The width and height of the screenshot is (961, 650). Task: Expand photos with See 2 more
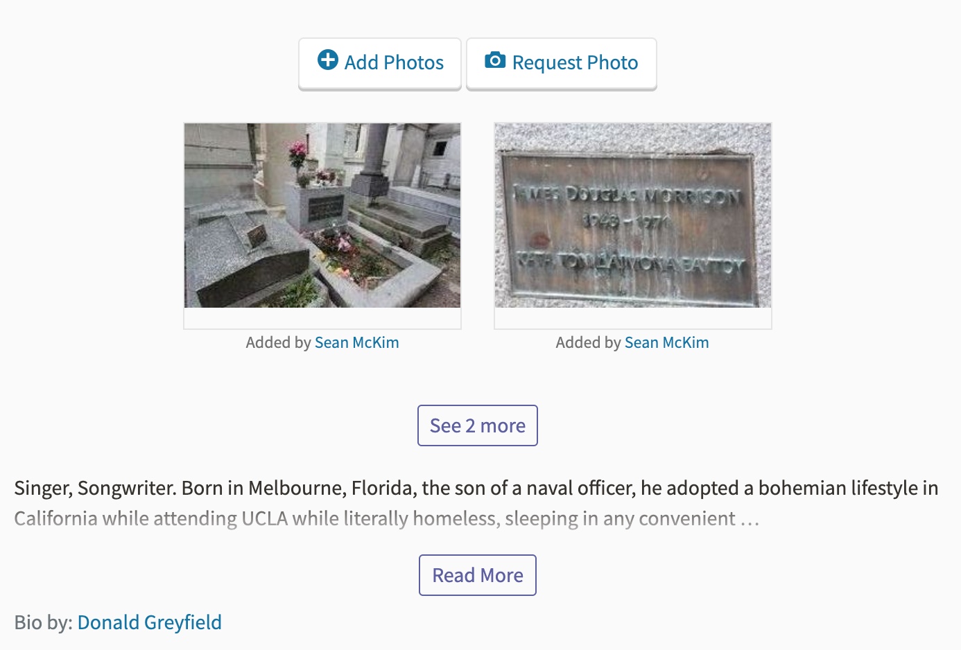[x=478, y=425]
